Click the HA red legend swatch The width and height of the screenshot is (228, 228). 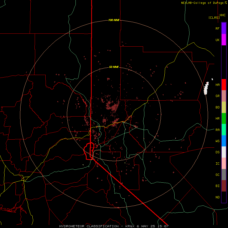pyautogui.click(x=224, y=85)
